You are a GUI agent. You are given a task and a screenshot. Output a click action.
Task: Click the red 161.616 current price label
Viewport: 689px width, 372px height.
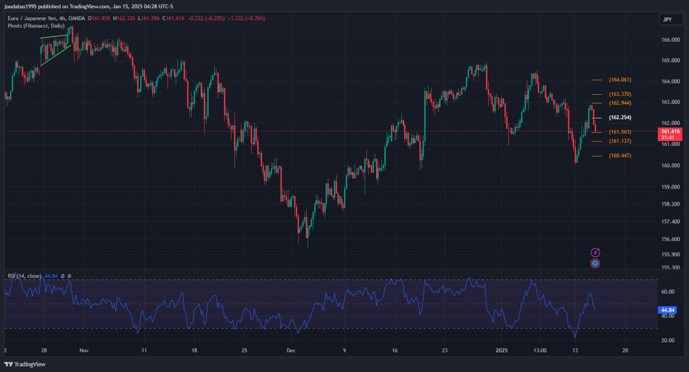tap(671, 131)
